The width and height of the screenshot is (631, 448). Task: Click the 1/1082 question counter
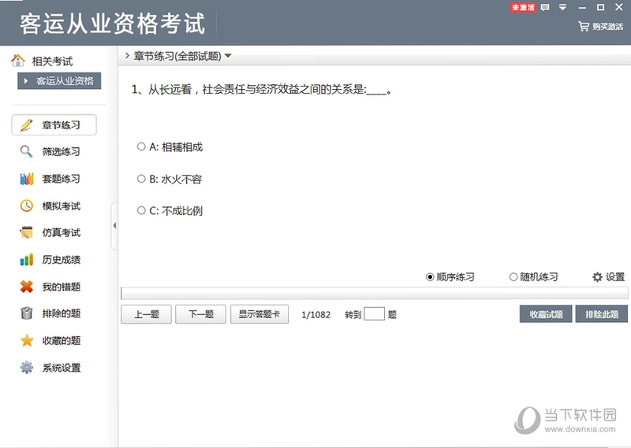(316, 315)
